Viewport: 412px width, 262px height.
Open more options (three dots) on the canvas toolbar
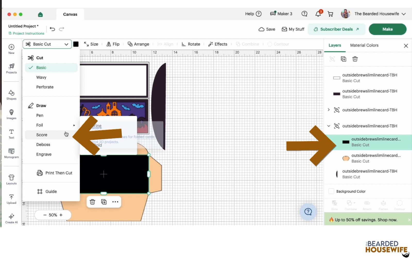tap(115, 202)
